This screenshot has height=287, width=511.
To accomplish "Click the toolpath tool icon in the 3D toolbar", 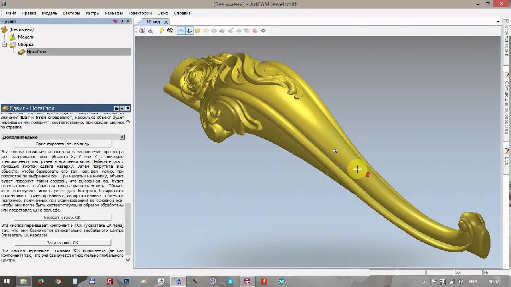I will point(230,31).
